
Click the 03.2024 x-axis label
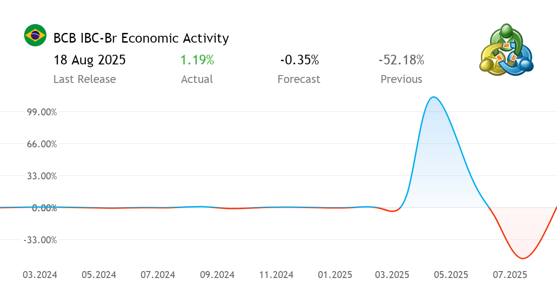click(40, 275)
